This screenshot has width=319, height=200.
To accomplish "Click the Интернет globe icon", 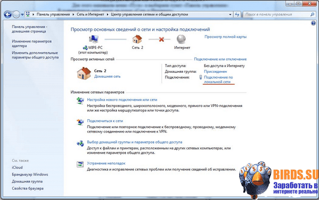I will click(x=181, y=39).
